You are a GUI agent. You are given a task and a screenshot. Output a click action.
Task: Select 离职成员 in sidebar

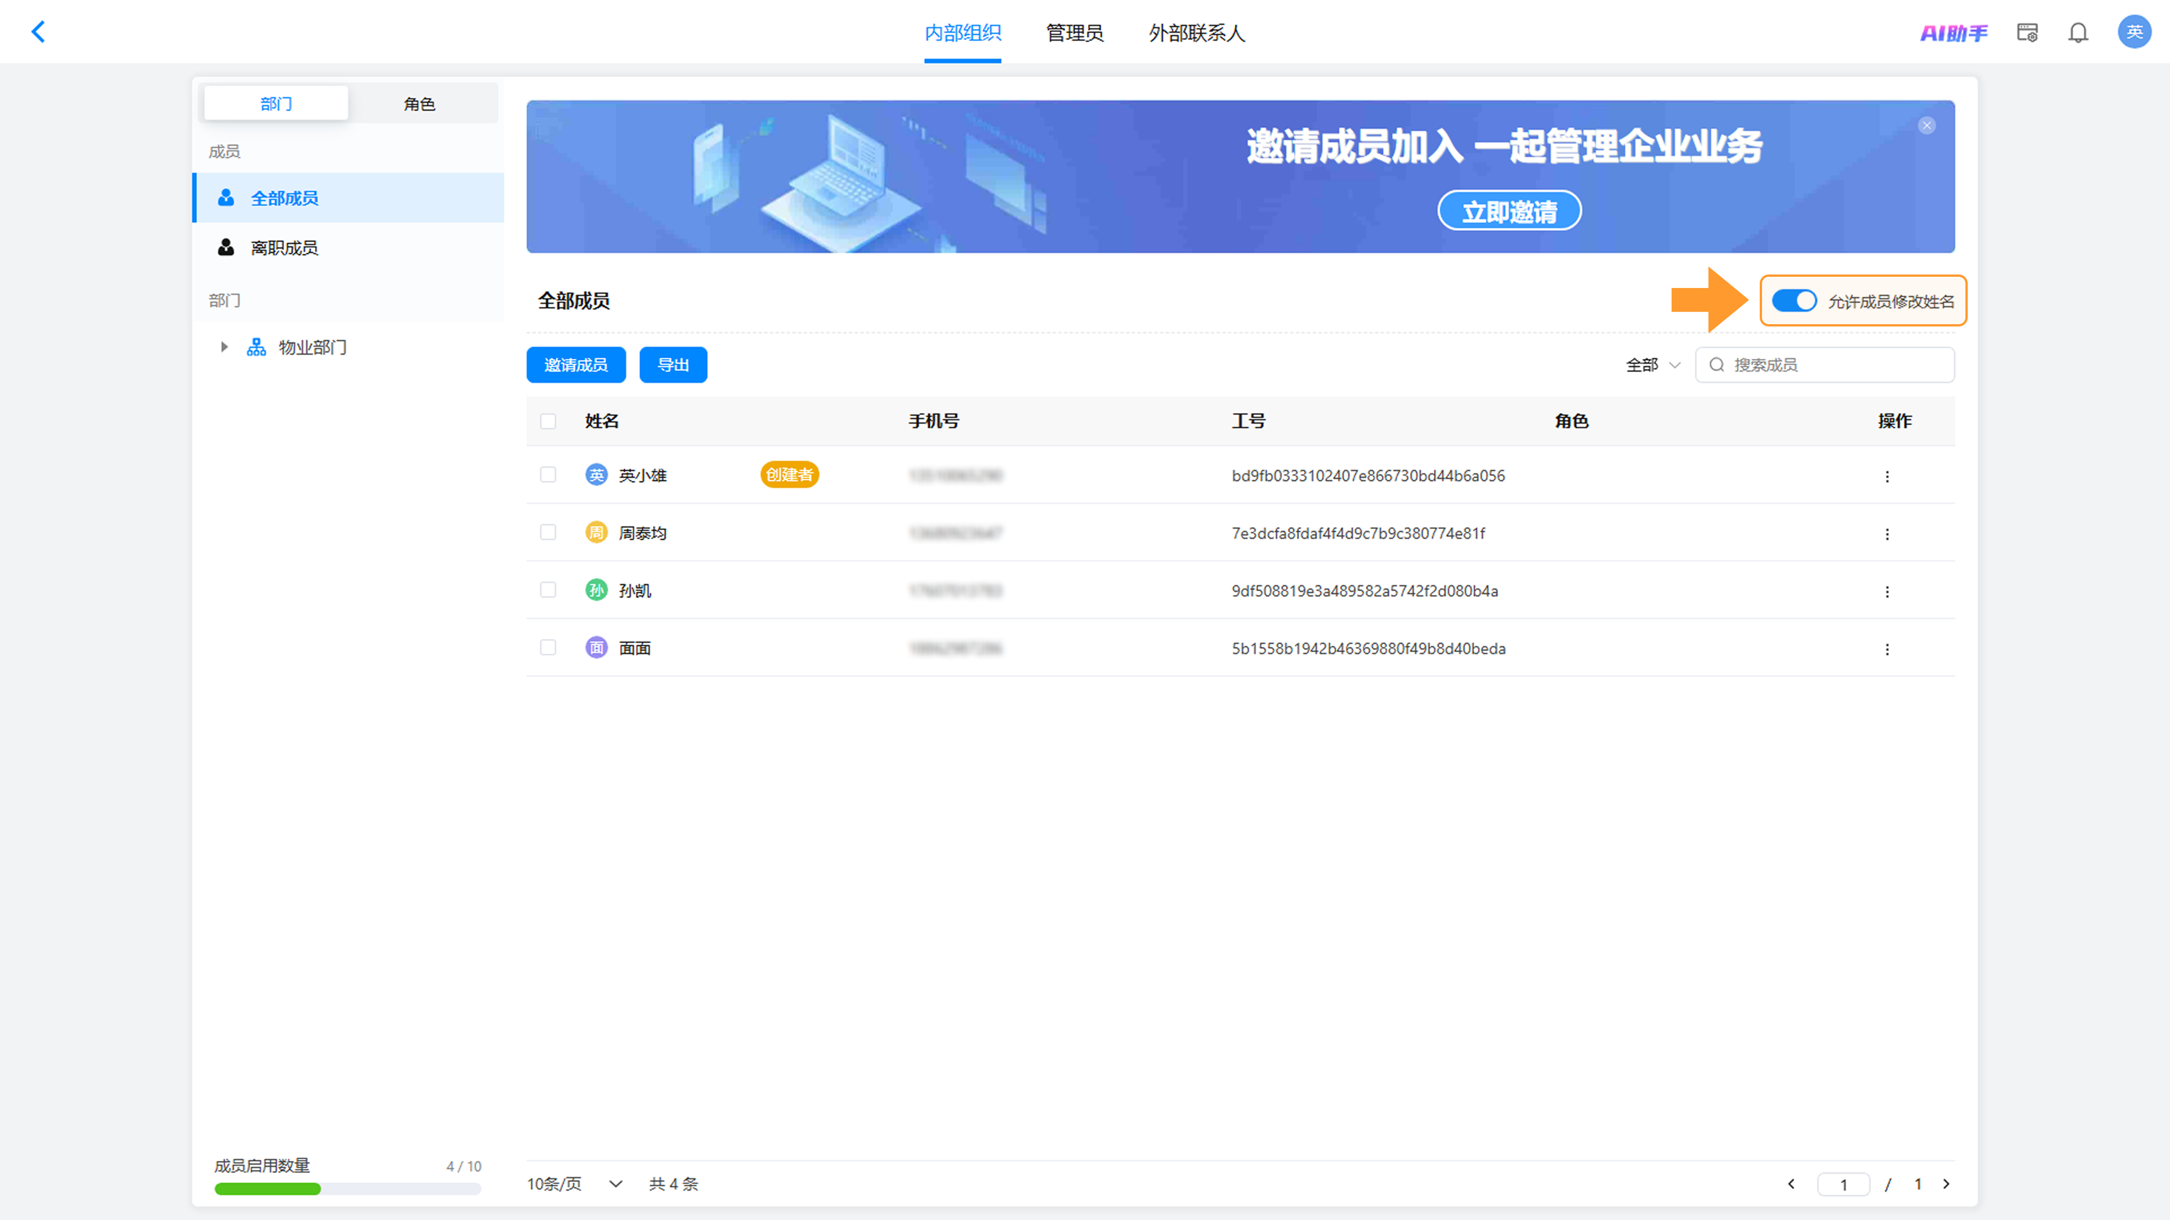pyautogui.click(x=349, y=247)
